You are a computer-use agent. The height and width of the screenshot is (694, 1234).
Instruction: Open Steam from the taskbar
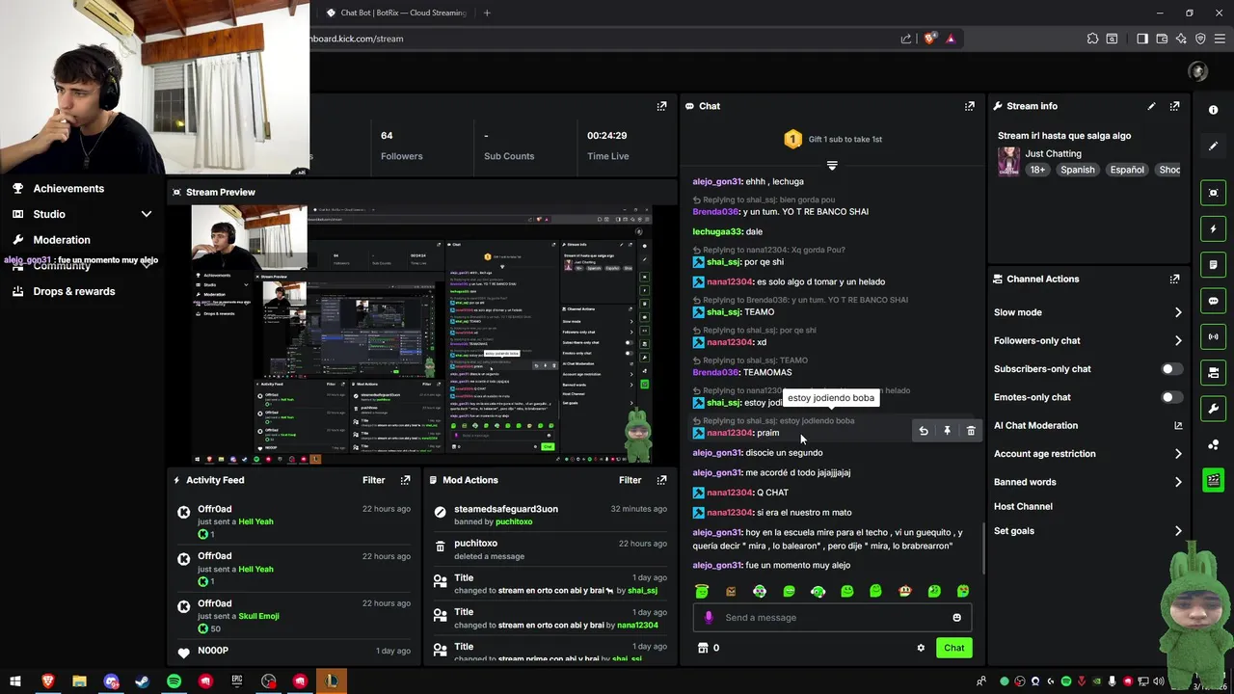point(142,681)
